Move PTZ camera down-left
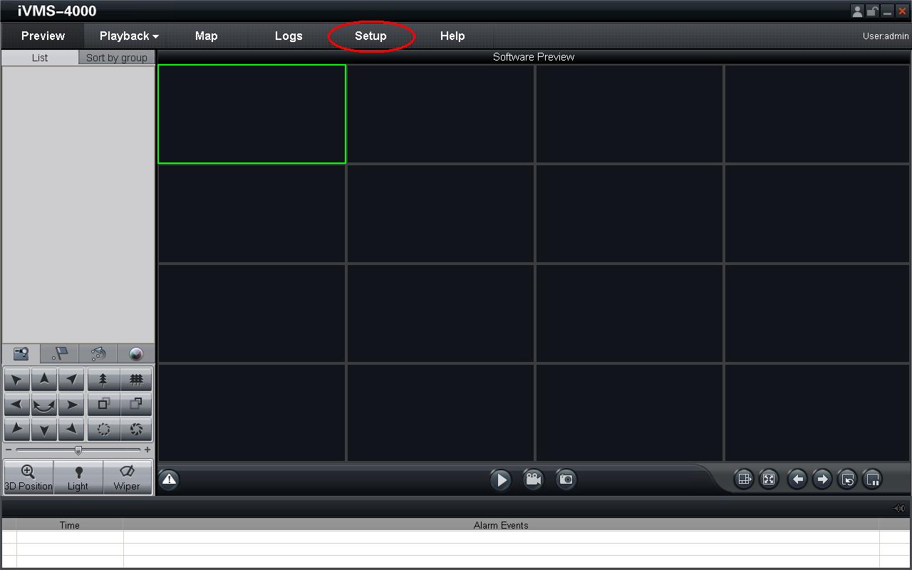This screenshot has height=570, width=912. coord(17,430)
